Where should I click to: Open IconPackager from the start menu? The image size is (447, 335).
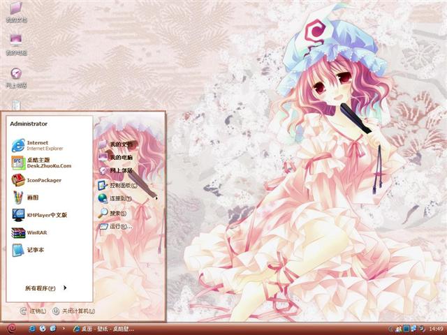coord(36,180)
